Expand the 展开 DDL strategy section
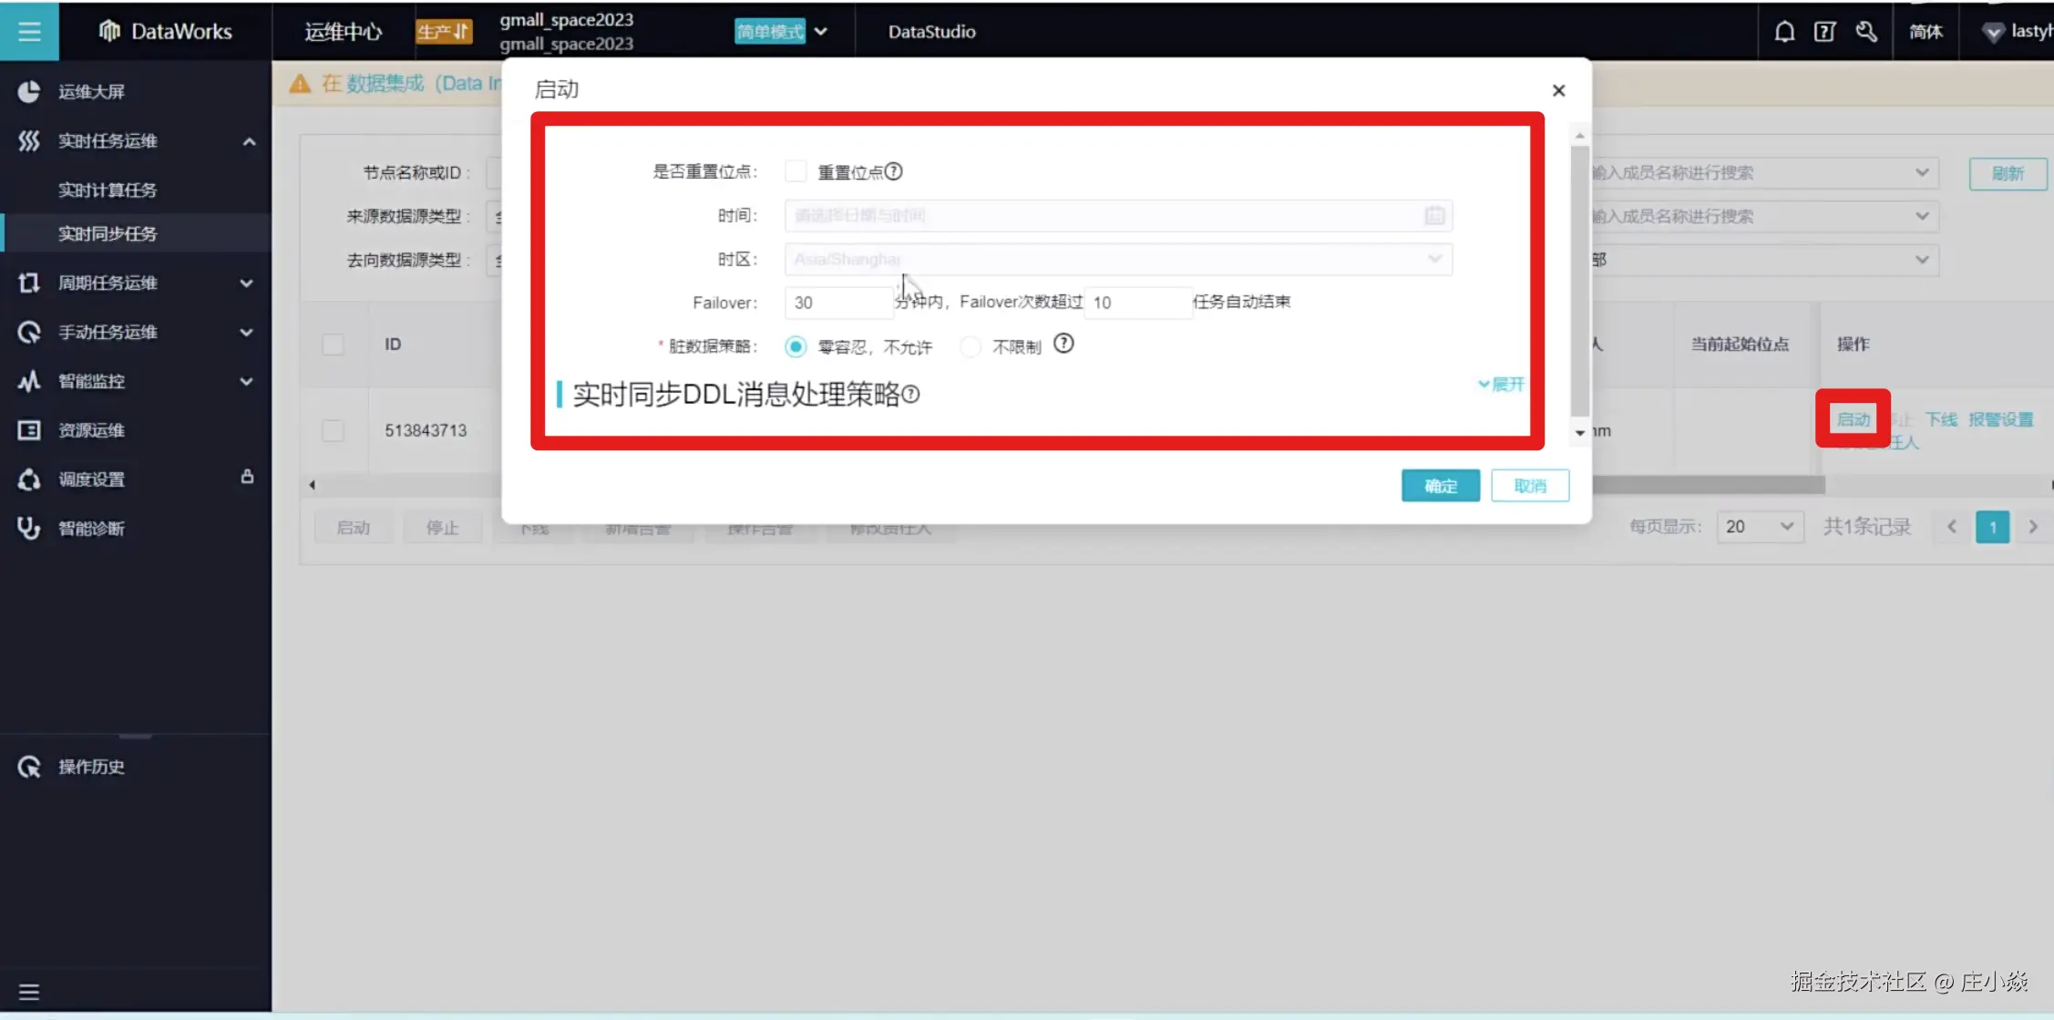The width and height of the screenshot is (2054, 1020). coord(1500,385)
